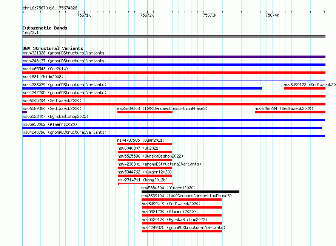Screen dimensions: 336x246
Task: Open nsv4238301 gnomADStructuralVariants label
Action: [159, 164]
